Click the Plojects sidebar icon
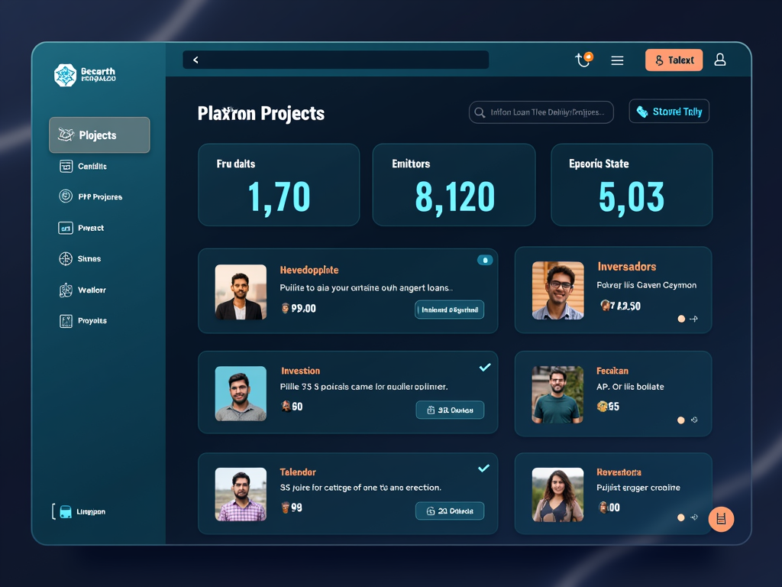Image resolution: width=782 pixels, height=587 pixels. [66, 135]
